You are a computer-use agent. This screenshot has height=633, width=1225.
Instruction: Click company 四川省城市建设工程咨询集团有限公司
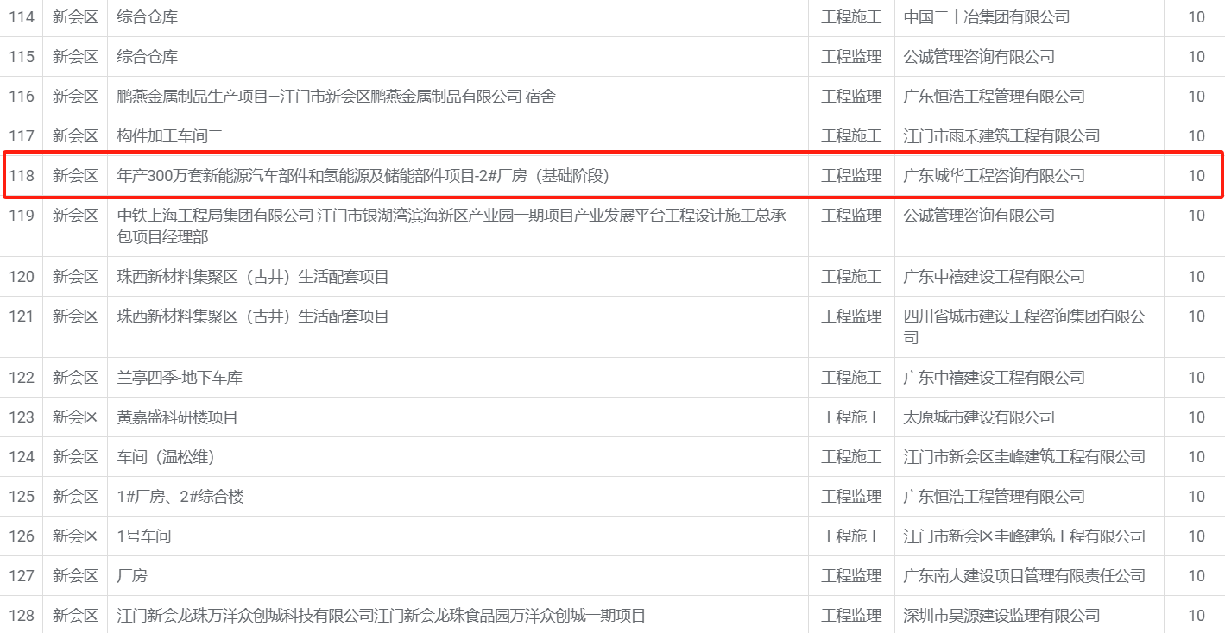[x=1024, y=327]
